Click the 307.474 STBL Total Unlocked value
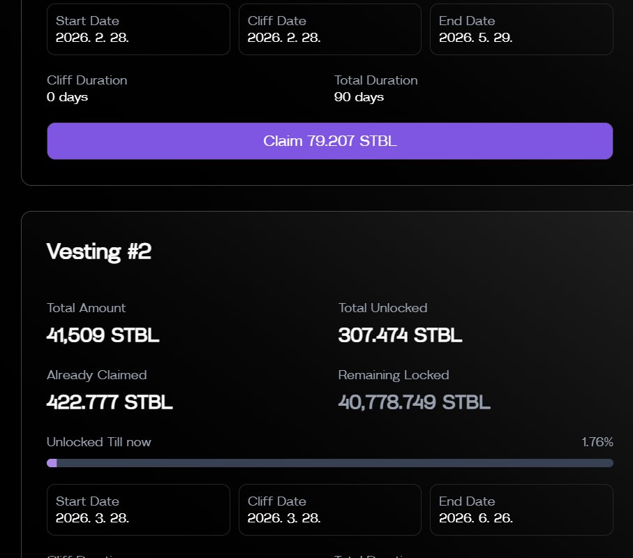Viewport: 633px width, 558px height. pos(400,335)
